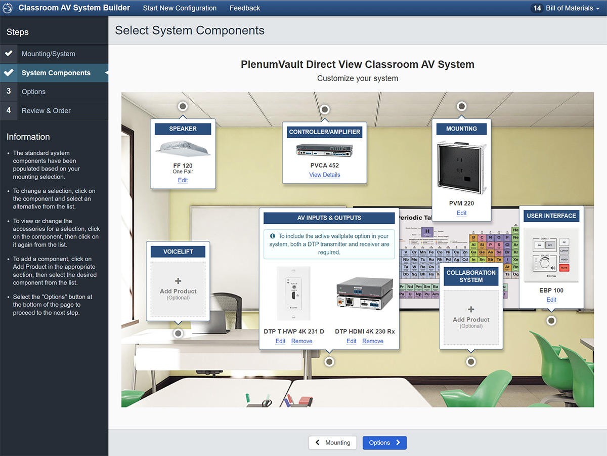Click the hotspot dot above the Mounting card

point(461,106)
